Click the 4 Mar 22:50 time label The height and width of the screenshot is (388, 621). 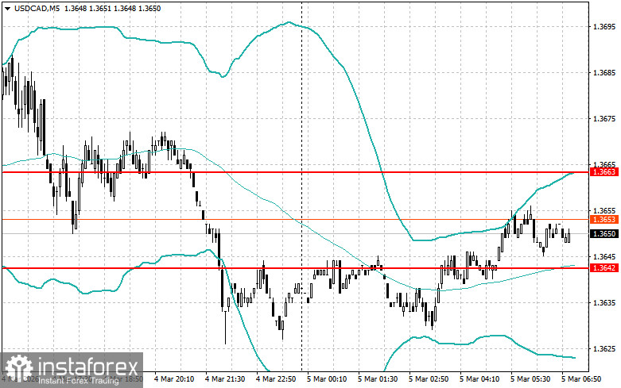276,379
